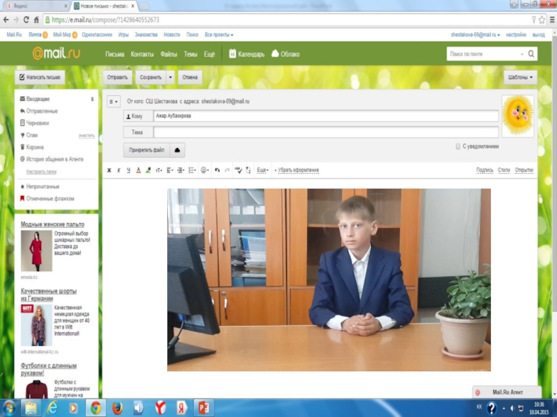Open the list style dropdown

coord(192,170)
